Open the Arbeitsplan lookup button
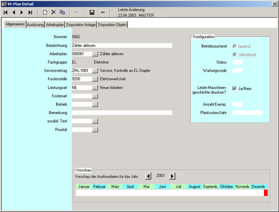Screen dimensions: 279x212 point(95,54)
